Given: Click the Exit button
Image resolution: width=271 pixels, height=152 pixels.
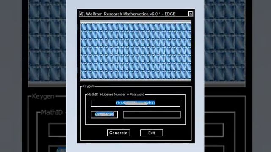Looking at the screenshot, I should pos(152,133).
